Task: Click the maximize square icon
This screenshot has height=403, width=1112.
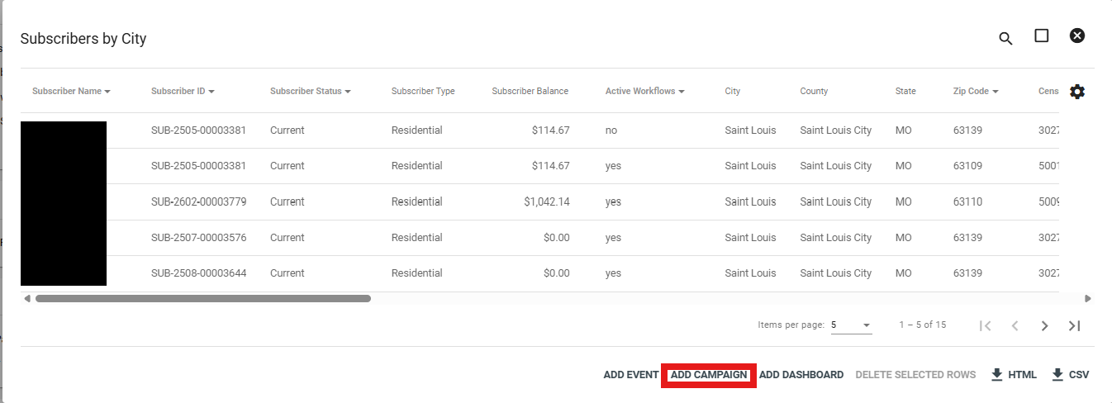Action: tap(1042, 36)
